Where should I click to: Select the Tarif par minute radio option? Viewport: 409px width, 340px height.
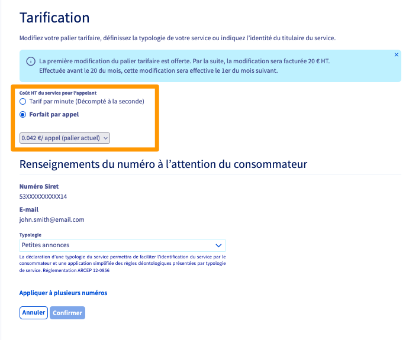(x=23, y=102)
